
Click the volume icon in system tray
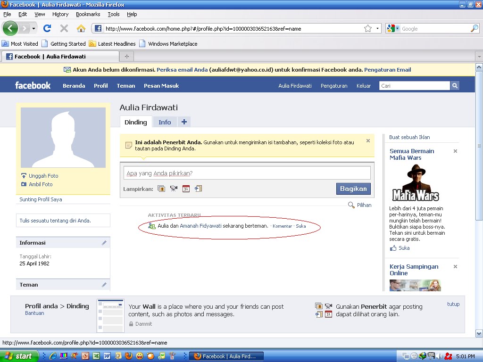[439, 356]
